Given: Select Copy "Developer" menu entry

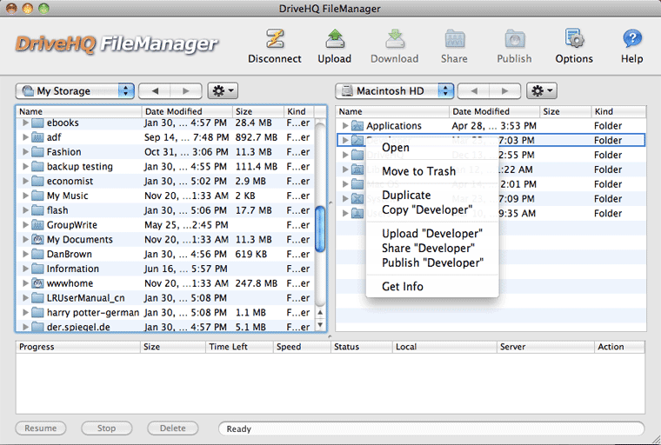Looking at the screenshot, I should pyautogui.click(x=432, y=209).
